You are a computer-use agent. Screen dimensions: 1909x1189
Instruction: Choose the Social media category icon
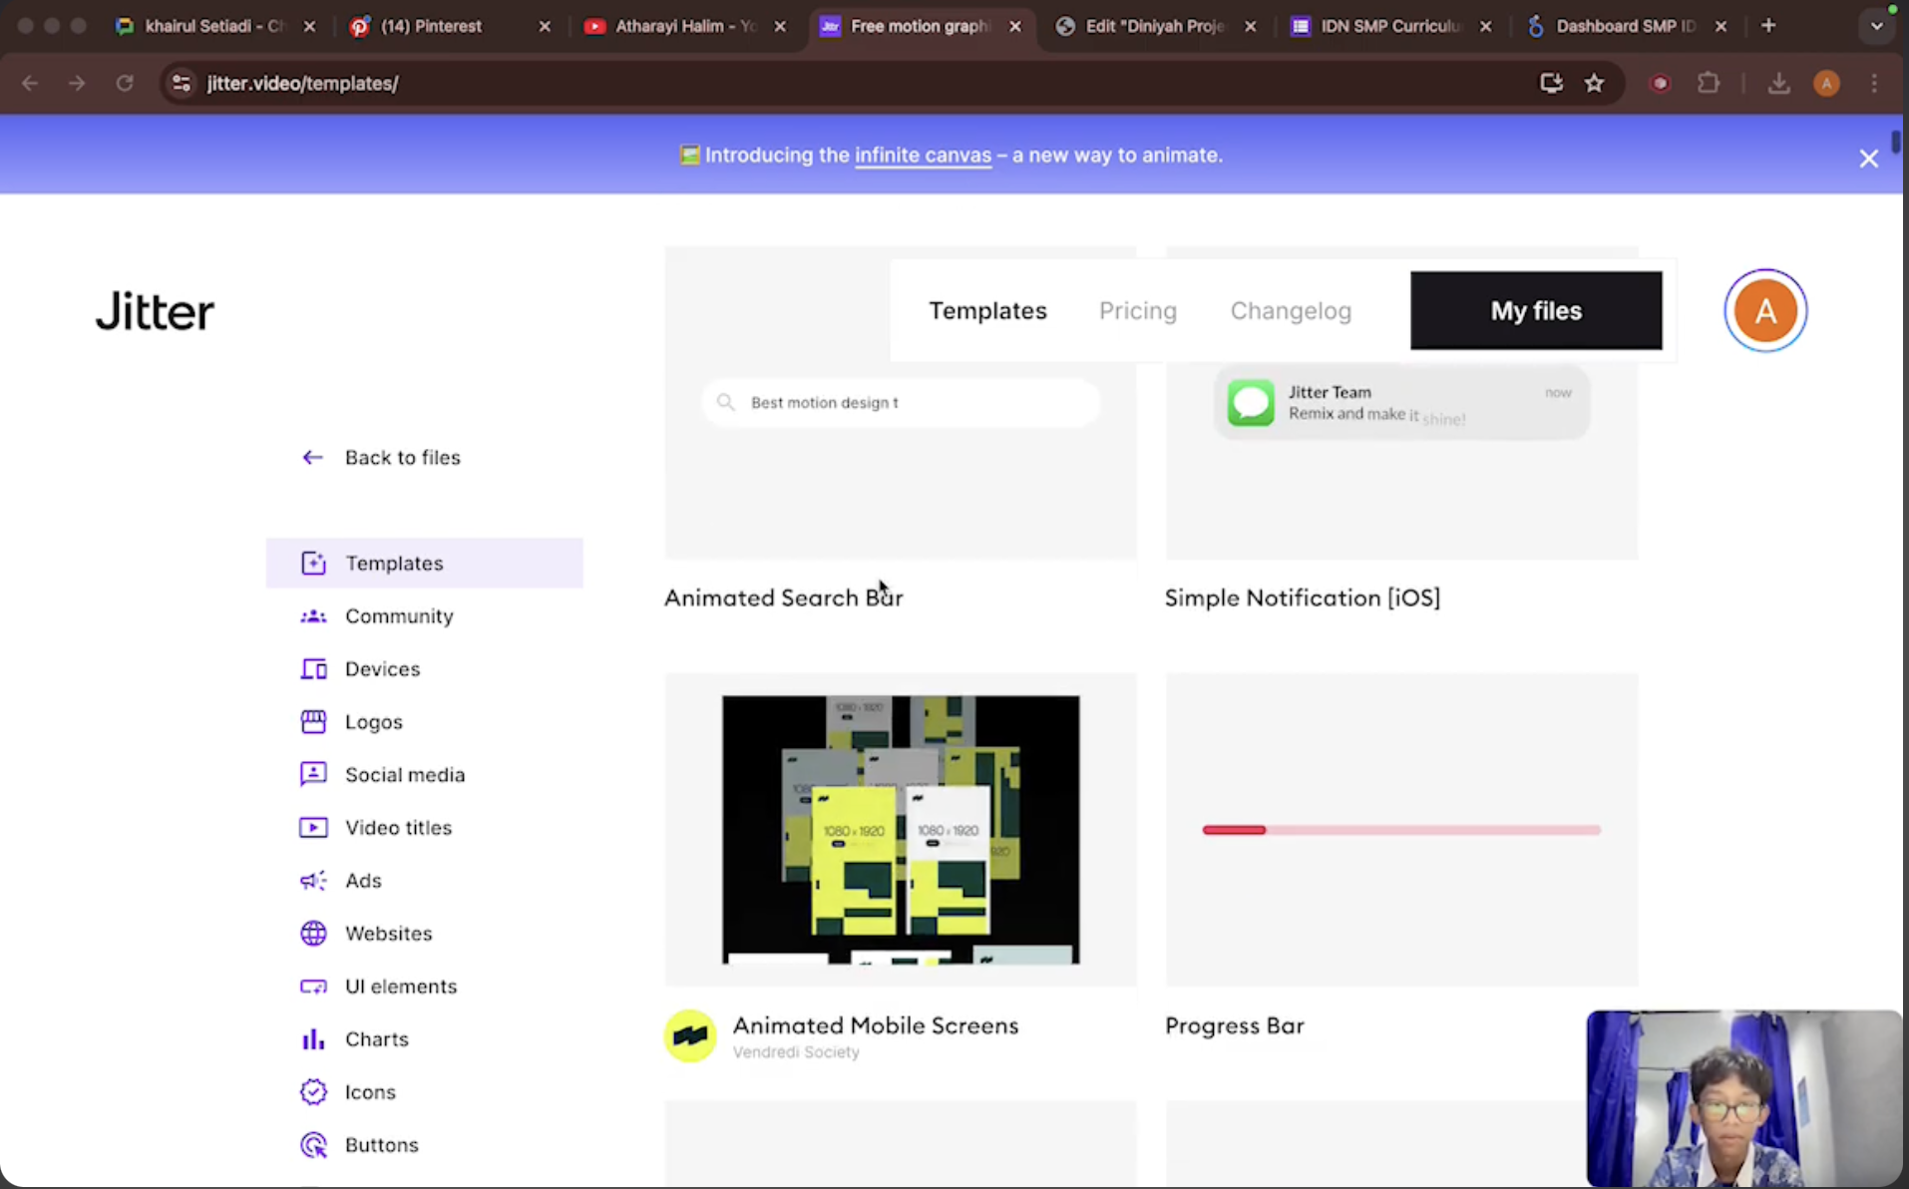click(313, 774)
